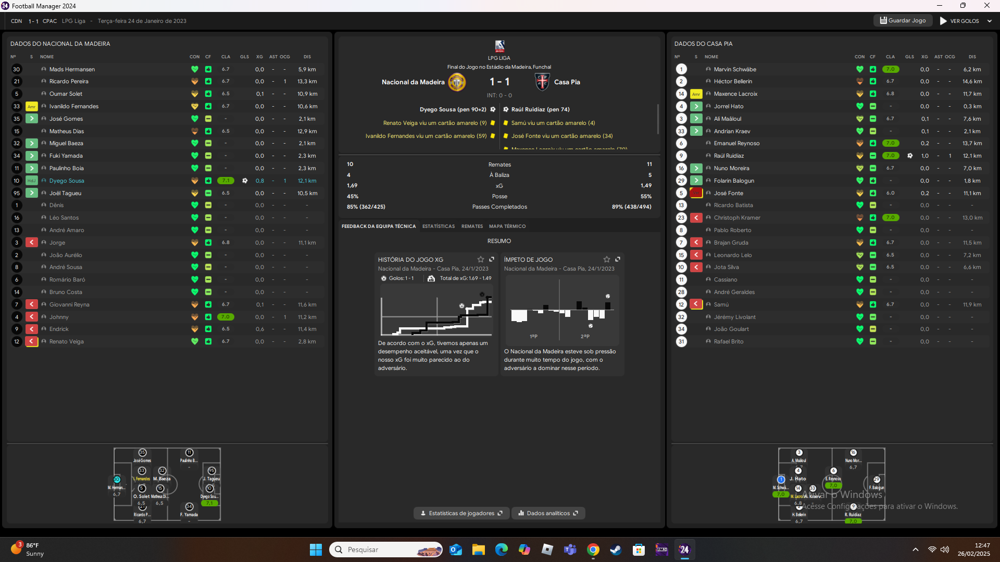Open Emanuel Reynoso player profile

click(x=736, y=144)
